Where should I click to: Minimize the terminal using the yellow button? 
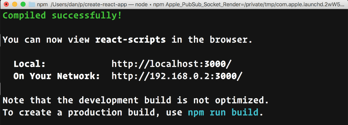(15, 4)
